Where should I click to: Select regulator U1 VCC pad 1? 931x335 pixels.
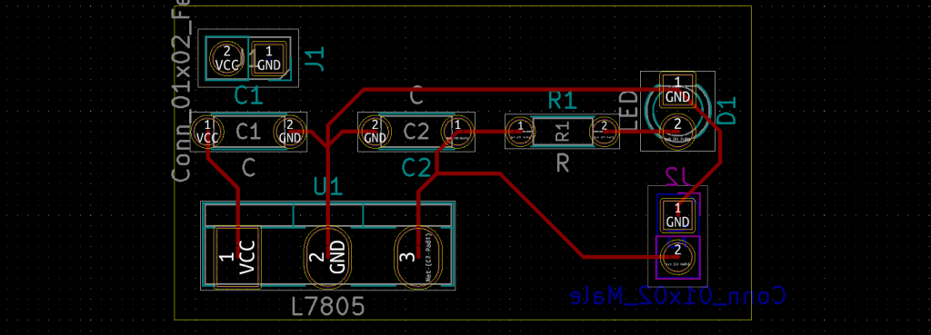[237, 257]
